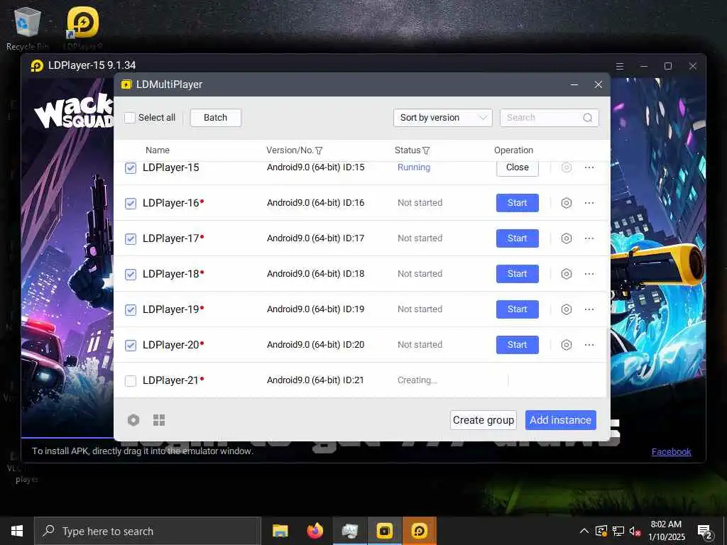This screenshot has height=545, width=727.
Task: Click the search magnifier icon
Action: 587,118
